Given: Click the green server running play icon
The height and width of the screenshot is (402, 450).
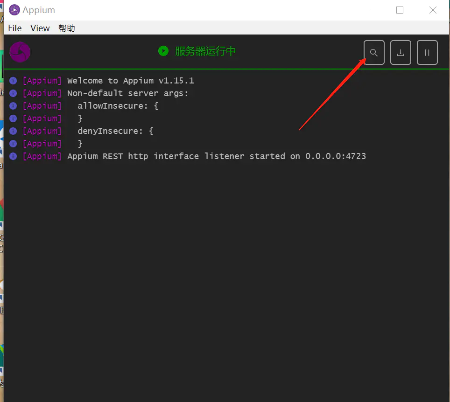Looking at the screenshot, I should (x=163, y=51).
